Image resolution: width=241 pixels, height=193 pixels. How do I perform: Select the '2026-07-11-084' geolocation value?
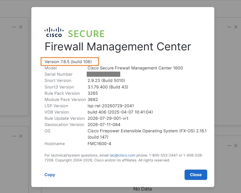tap(104, 125)
